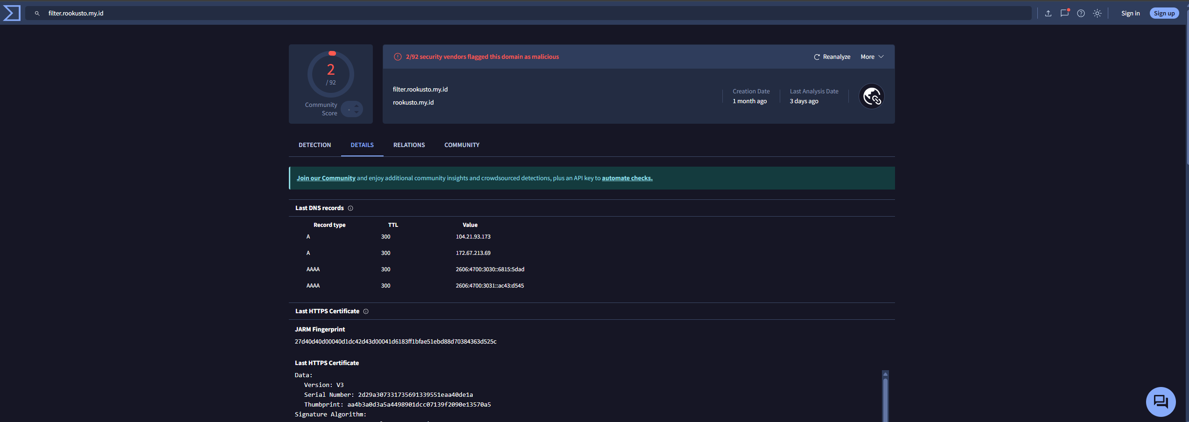
Task: Open the Community Score voting control
Action: pos(352,109)
